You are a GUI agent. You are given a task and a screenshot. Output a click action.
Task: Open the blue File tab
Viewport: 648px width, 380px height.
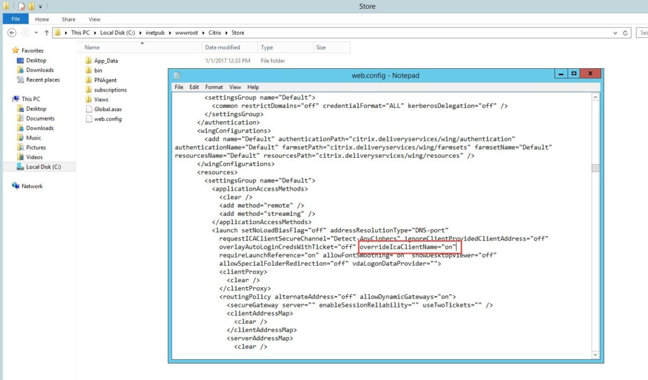tap(16, 20)
